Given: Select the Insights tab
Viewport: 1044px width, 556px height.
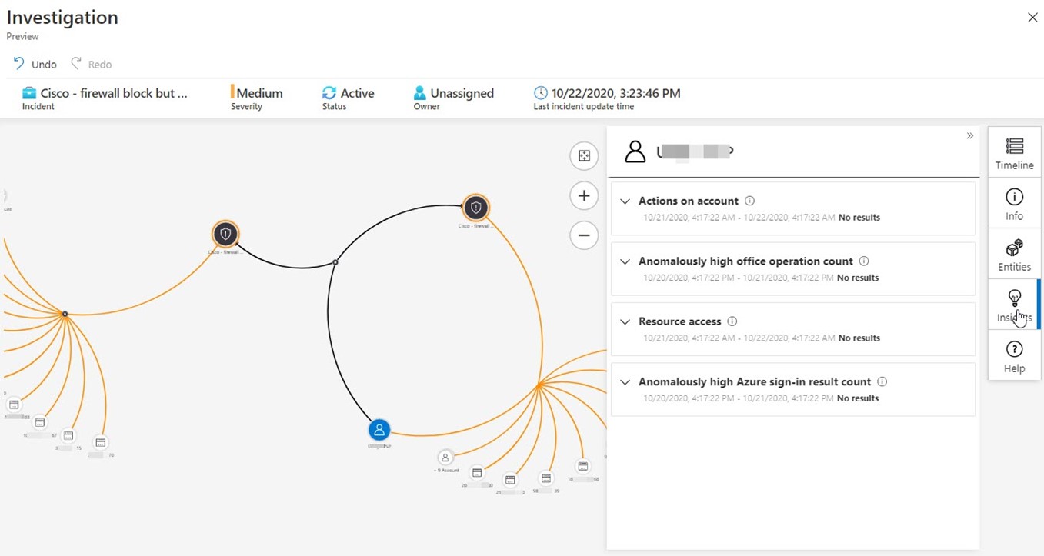Looking at the screenshot, I should point(1014,305).
